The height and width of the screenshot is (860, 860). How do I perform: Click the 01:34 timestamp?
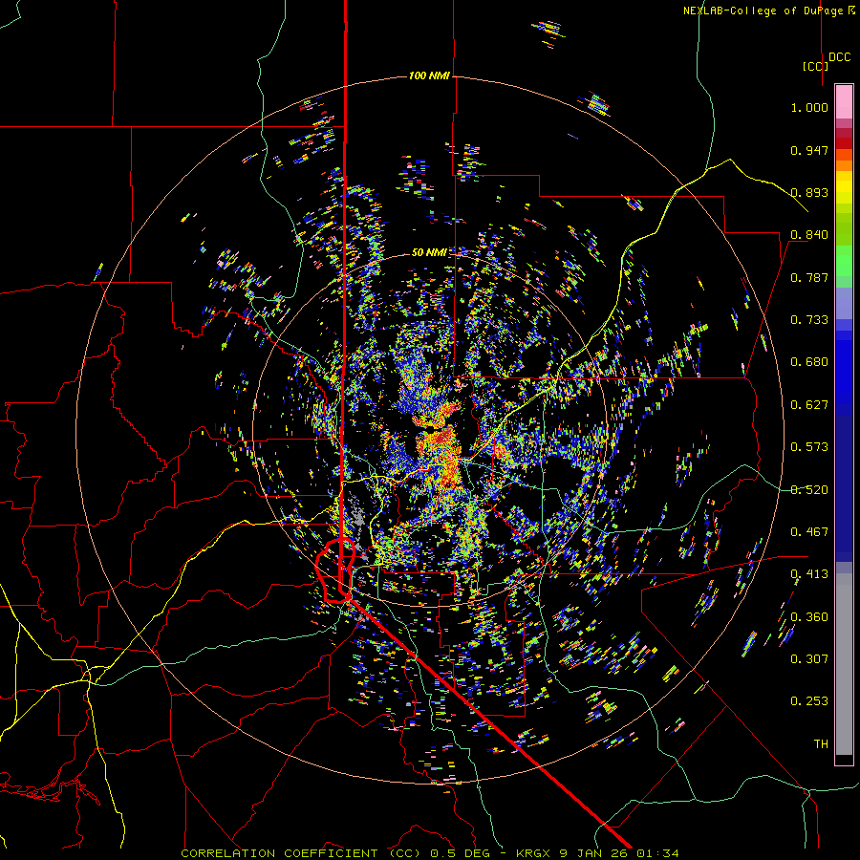[x=657, y=853]
